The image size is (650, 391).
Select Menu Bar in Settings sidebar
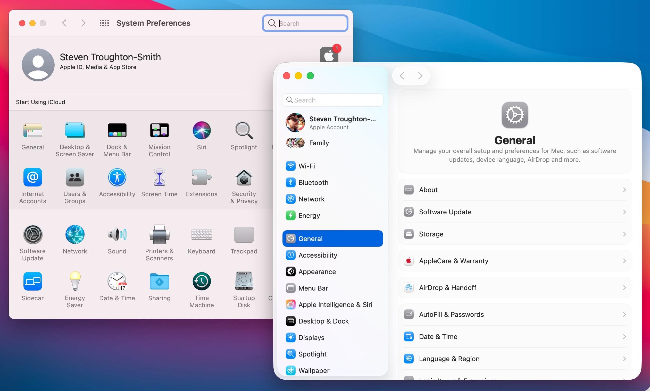click(332, 288)
